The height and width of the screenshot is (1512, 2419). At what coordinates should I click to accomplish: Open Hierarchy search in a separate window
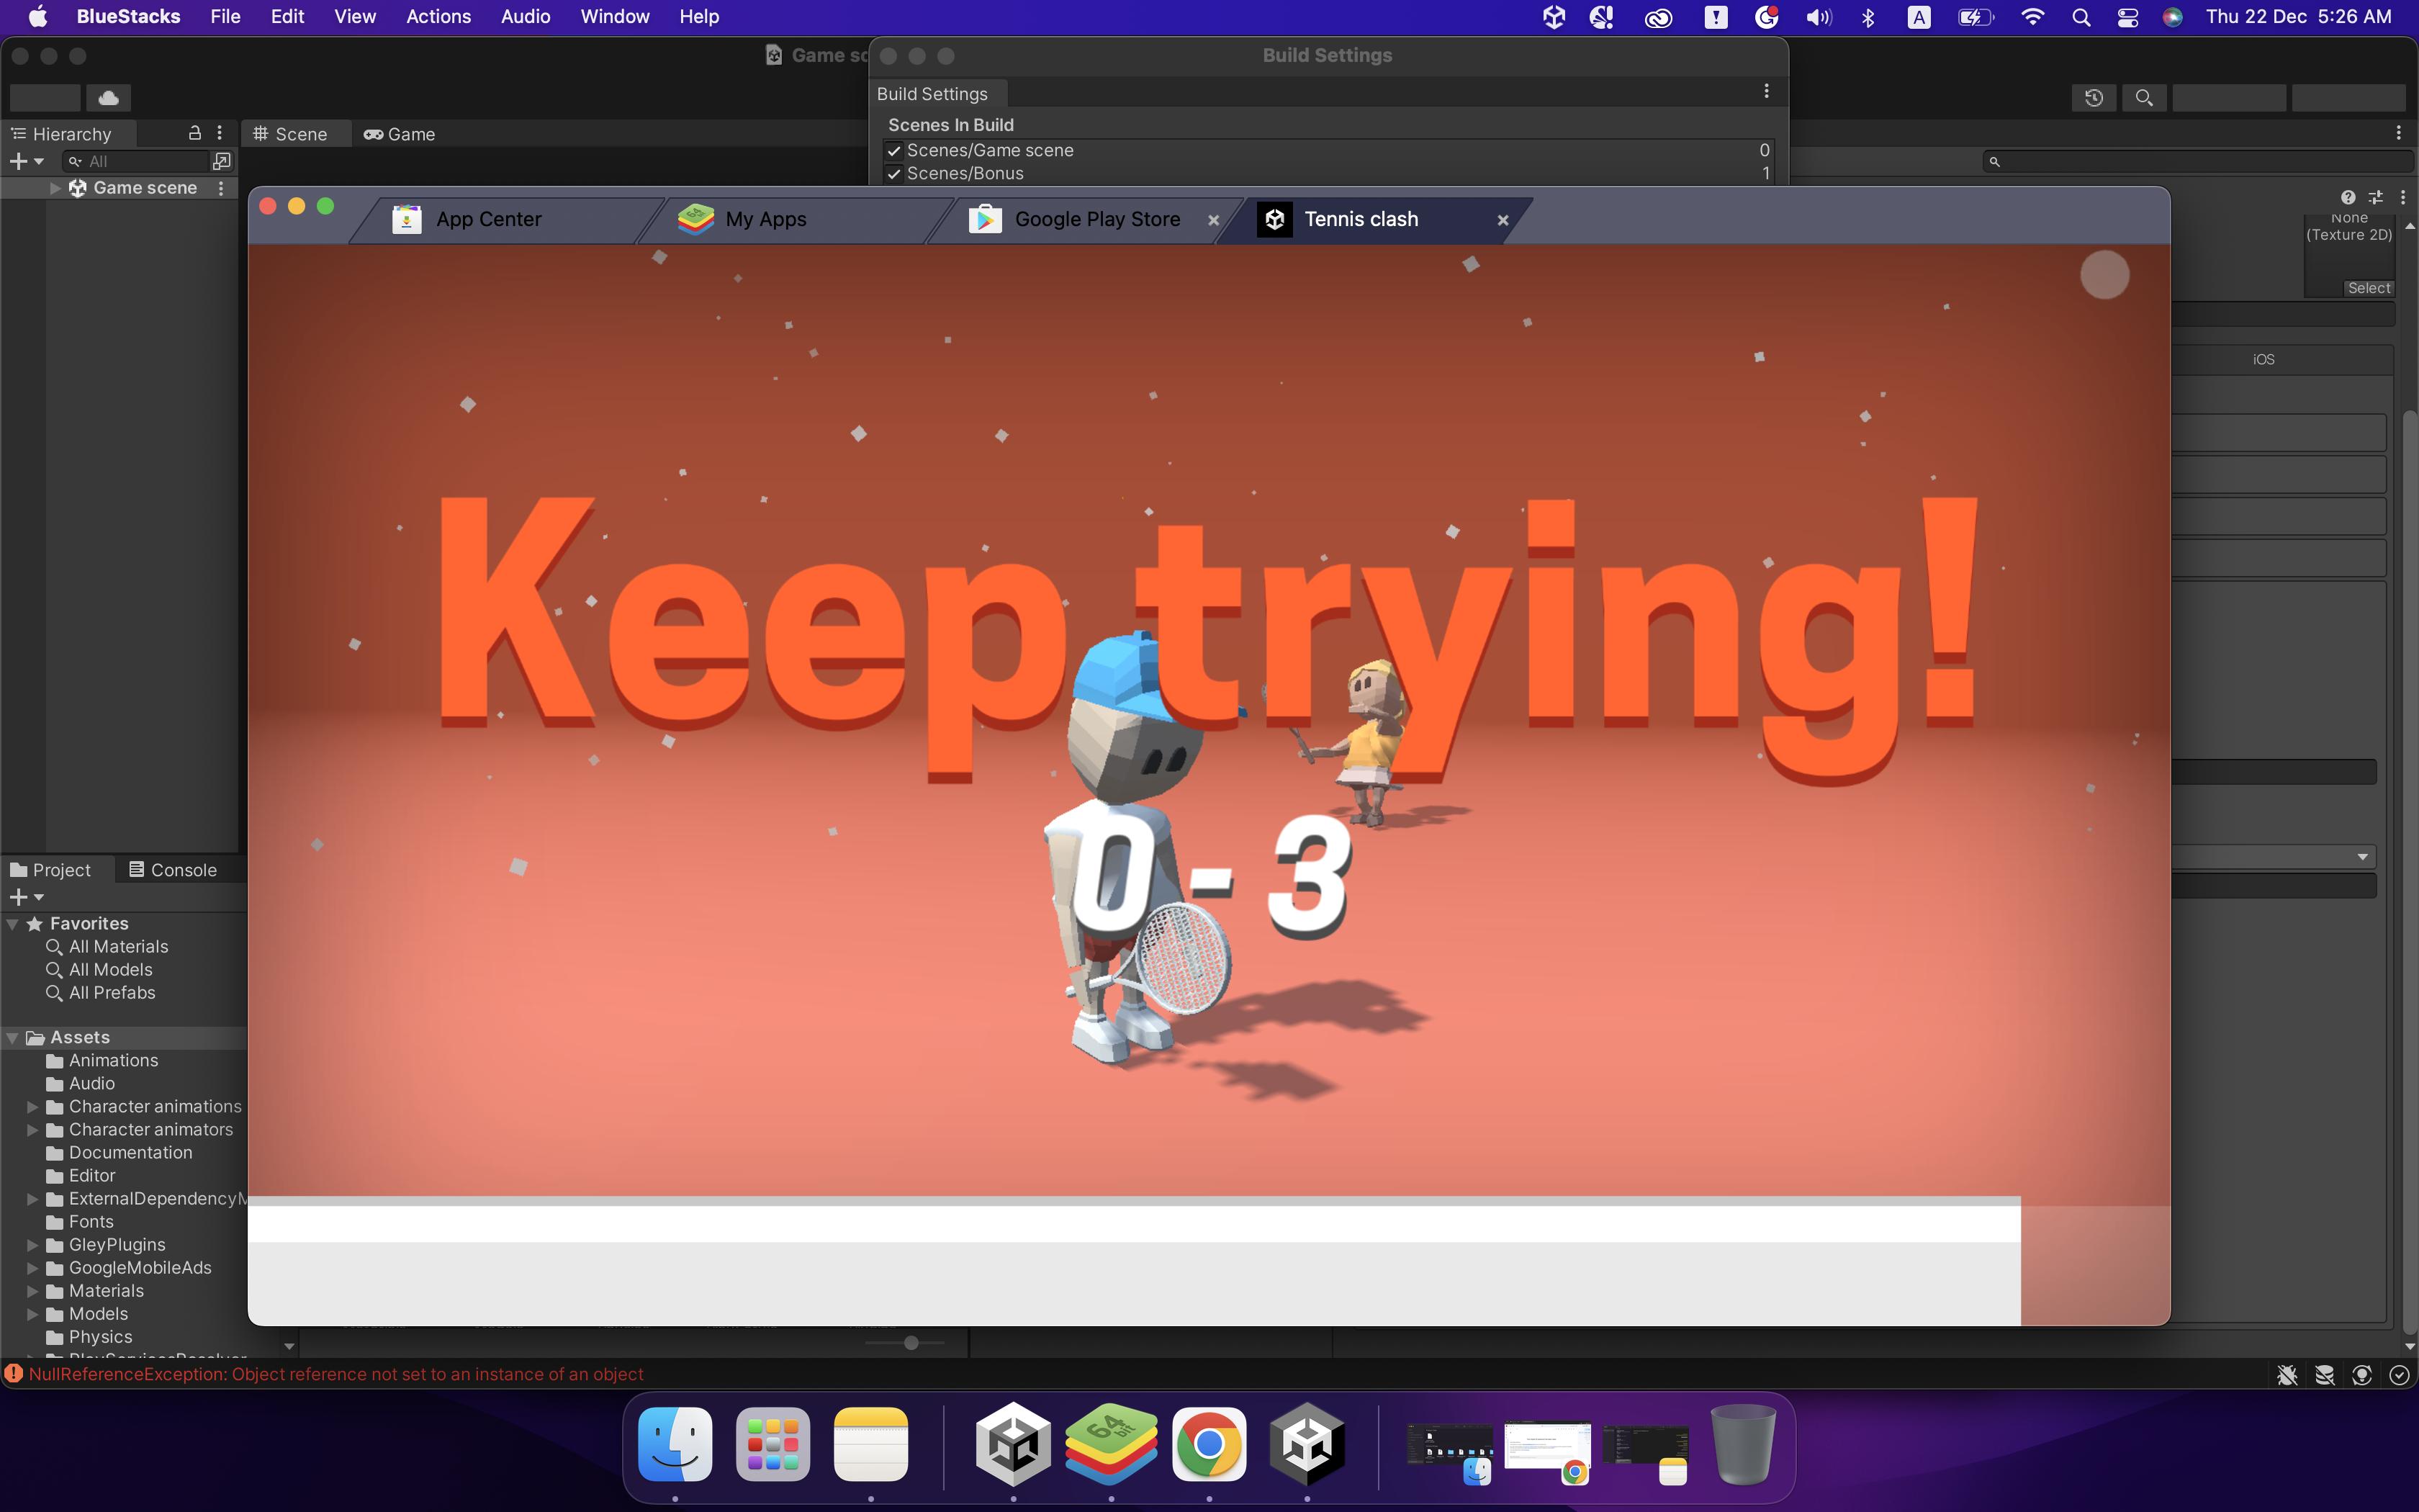point(222,161)
